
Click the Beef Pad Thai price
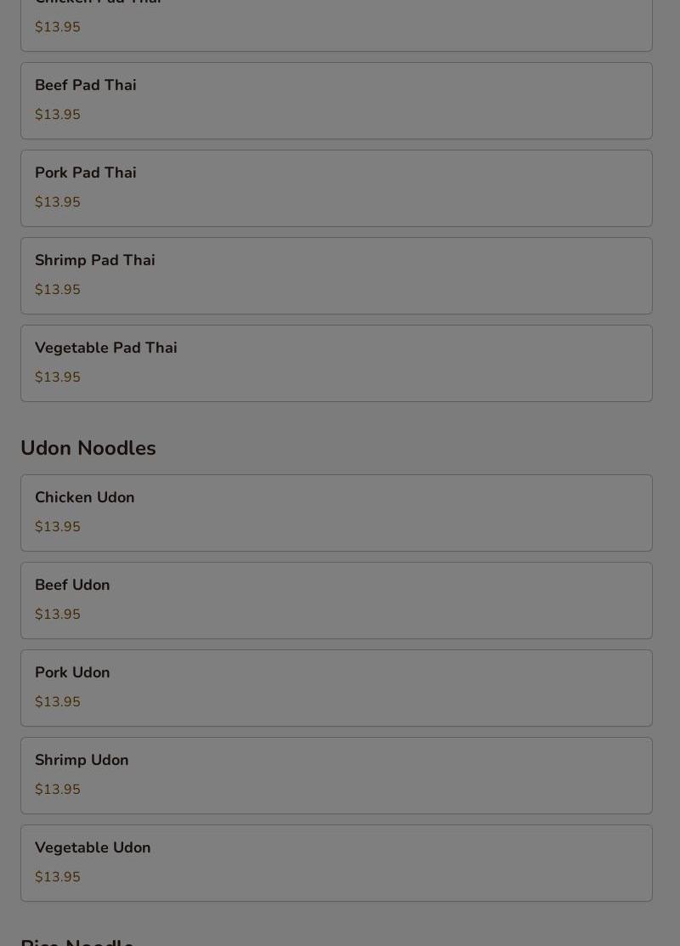57,115
